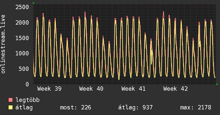Click the onlinestream.live vertical axis title
This screenshot has height=115, width=220.
[x=3, y=44]
